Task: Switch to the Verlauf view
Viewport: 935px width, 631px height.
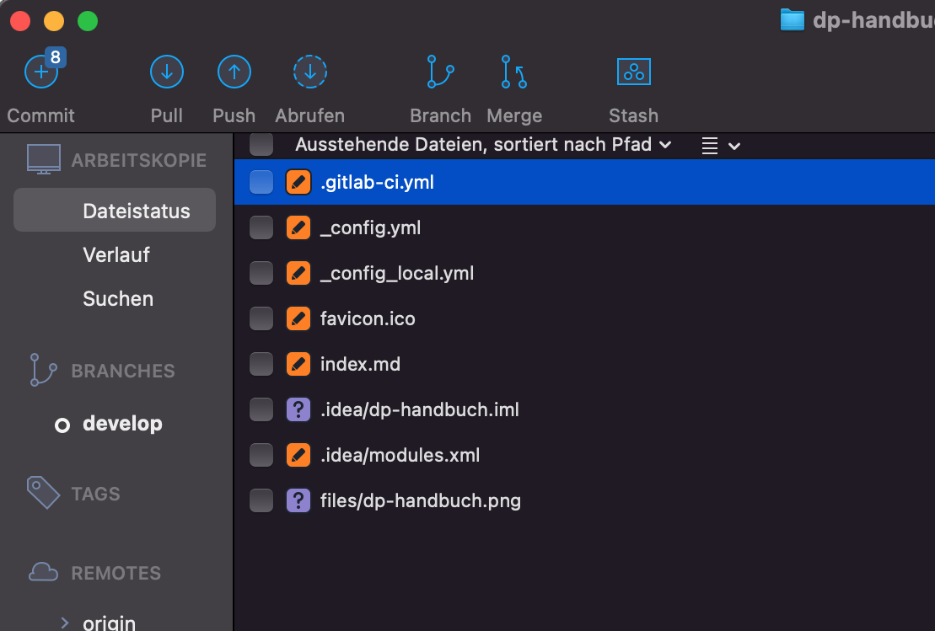Action: (116, 255)
